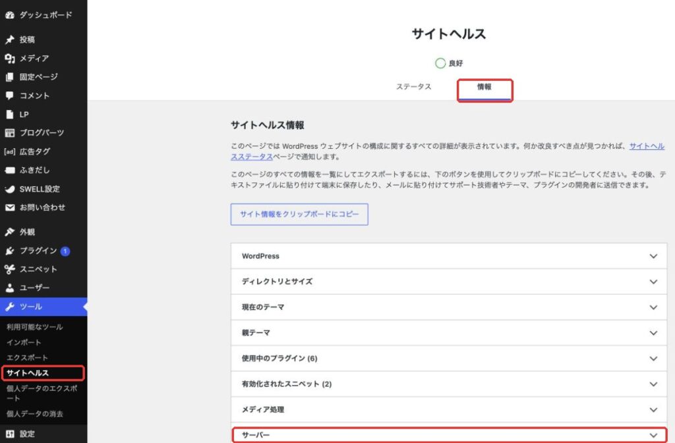
Task: Click サイト情報をクリップボードにコピー button
Action: pyautogui.click(x=299, y=215)
